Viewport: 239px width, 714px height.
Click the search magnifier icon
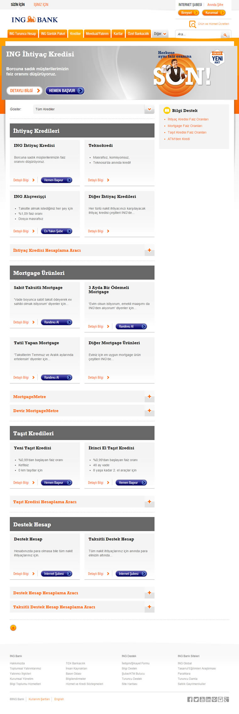pos(225,35)
